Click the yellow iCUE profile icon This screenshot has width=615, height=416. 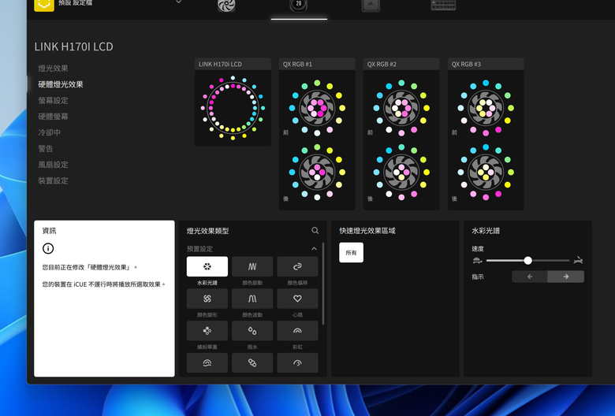pos(44,4)
